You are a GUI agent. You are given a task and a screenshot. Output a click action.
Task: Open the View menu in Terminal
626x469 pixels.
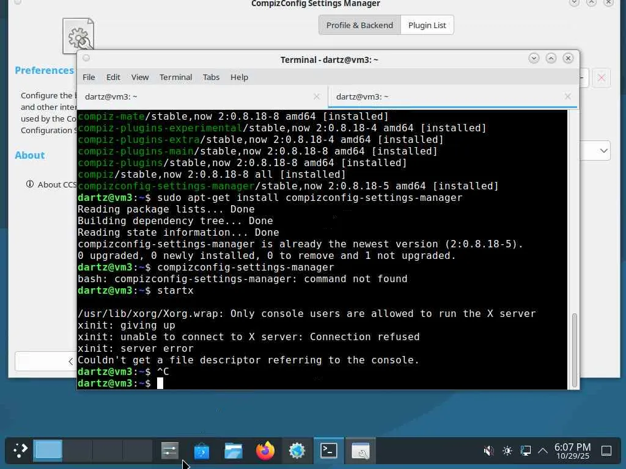click(140, 77)
